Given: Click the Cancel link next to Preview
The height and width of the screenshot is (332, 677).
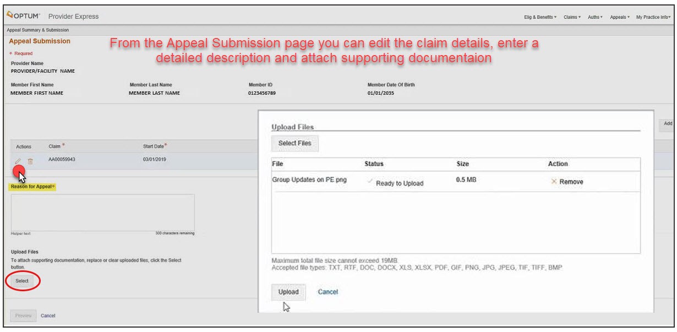Looking at the screenshot, I should point(48,315).
